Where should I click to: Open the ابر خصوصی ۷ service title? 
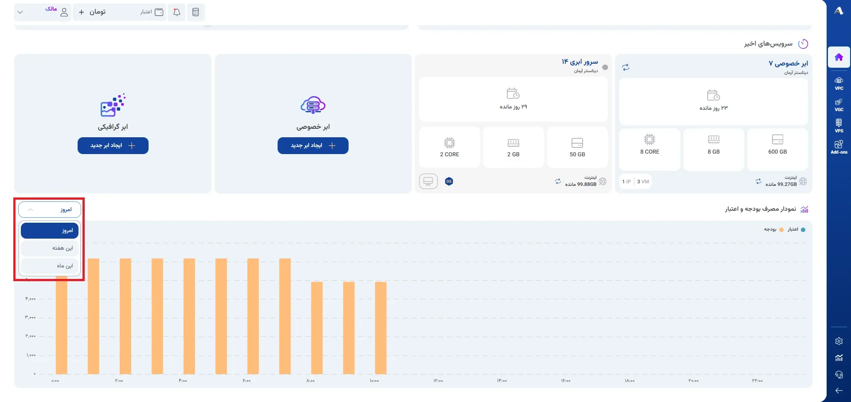pyautogui.click(x=788, y=63)
